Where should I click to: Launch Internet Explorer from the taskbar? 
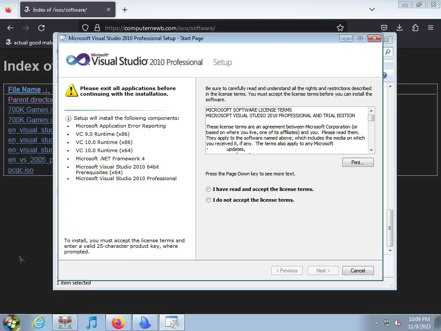click(38, 323)
